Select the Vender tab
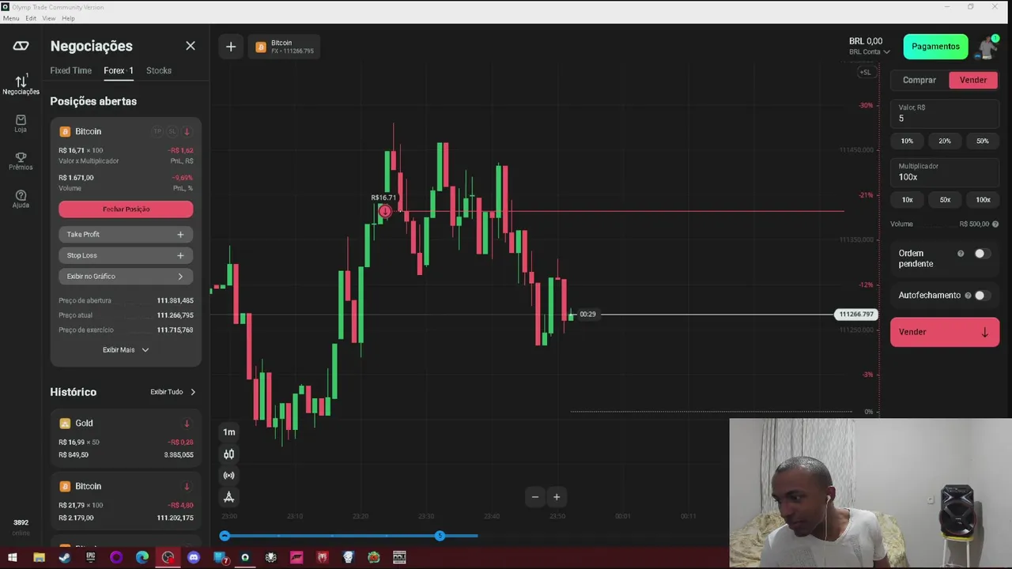1012x569 pixels. [973, 80]
